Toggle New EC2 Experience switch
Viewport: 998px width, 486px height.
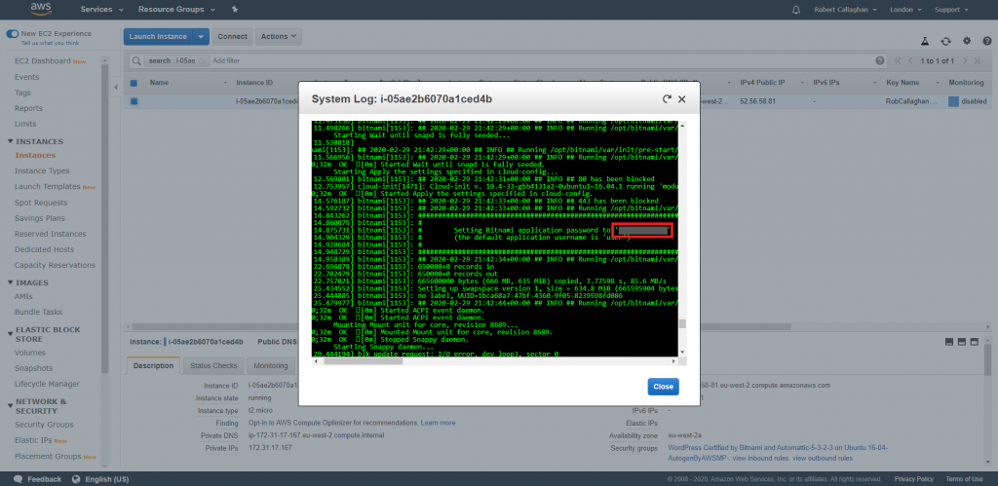12,34
